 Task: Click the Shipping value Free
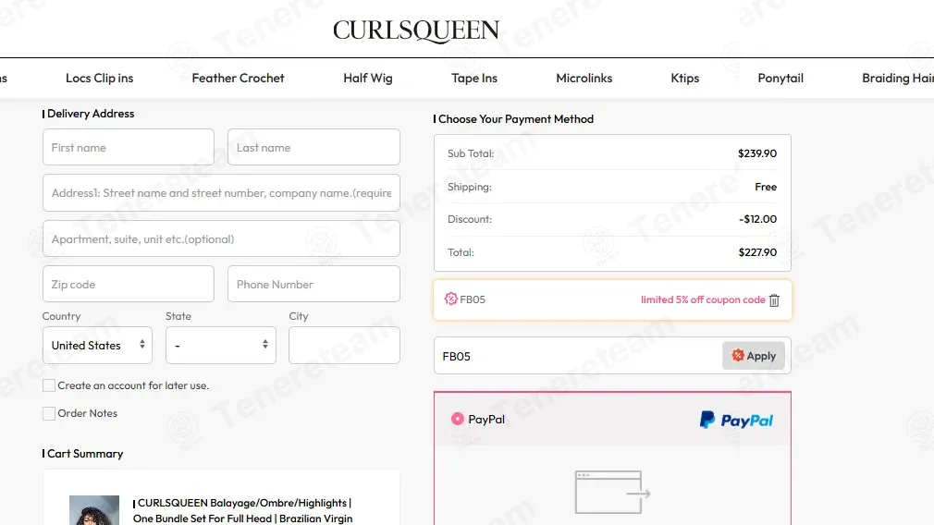(766, 187)
